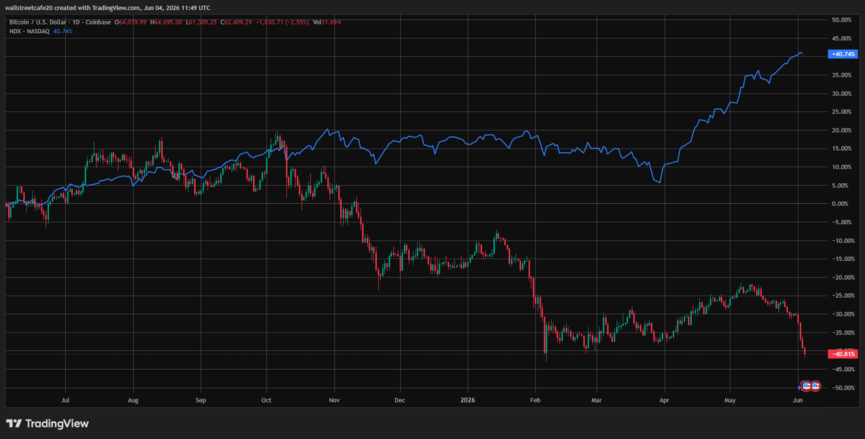Click the May label on time axis
The image size is (865, 439).
coord(730,399)
